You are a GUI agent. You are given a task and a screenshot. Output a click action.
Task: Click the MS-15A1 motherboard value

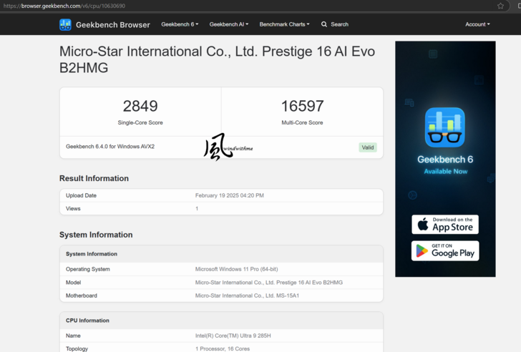click(247, 295)
